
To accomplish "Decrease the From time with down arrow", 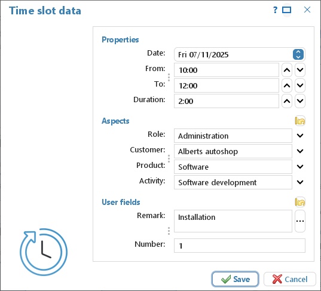I will click(300, 70).
